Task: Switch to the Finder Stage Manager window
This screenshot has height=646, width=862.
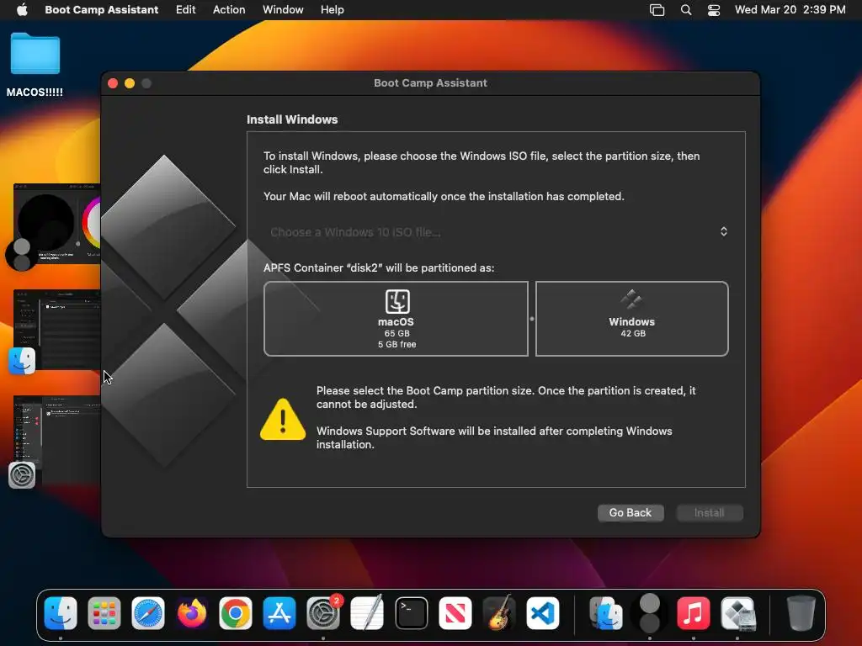Action: pyautogui.click(x=57, y=330)
